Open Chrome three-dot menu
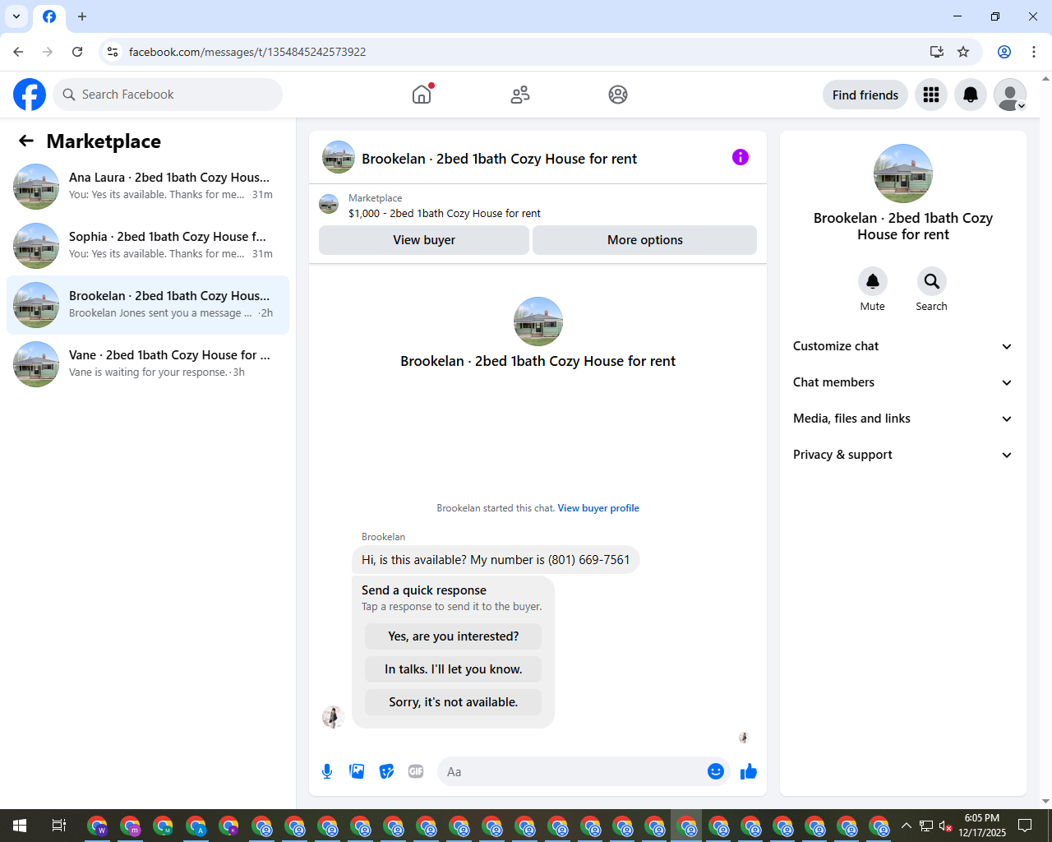Screen dimensions: 1052x842 coord(1034,52)
